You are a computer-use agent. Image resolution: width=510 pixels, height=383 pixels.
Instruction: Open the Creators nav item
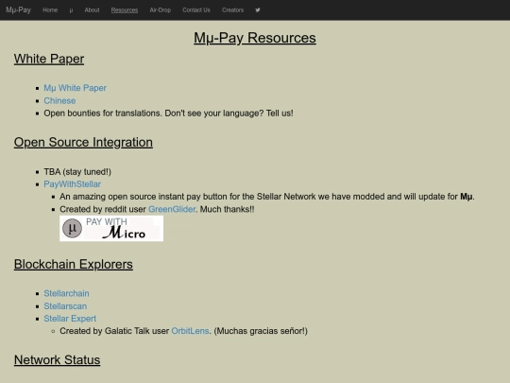(x=233, y=10)
